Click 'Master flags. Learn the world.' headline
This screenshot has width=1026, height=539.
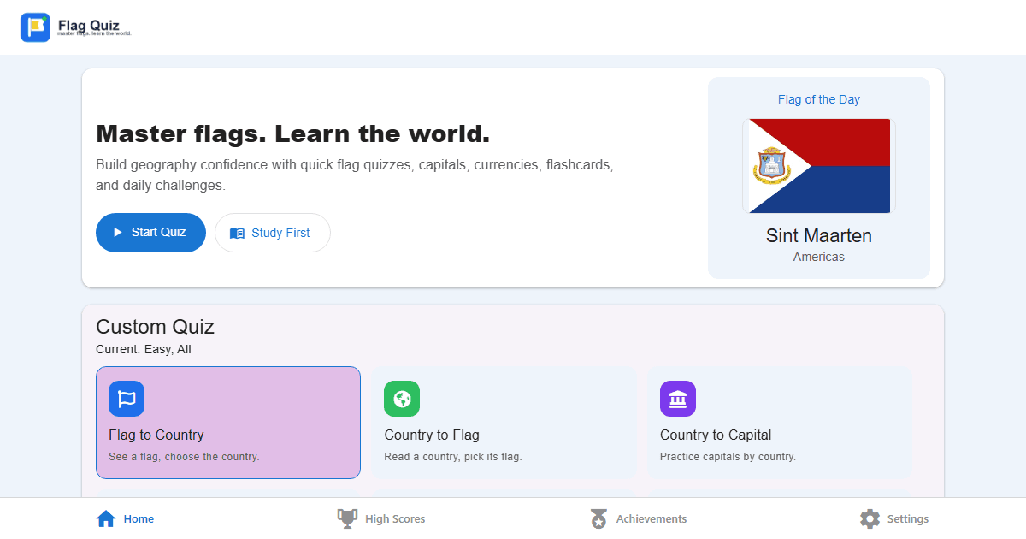(x=292, y=134)
